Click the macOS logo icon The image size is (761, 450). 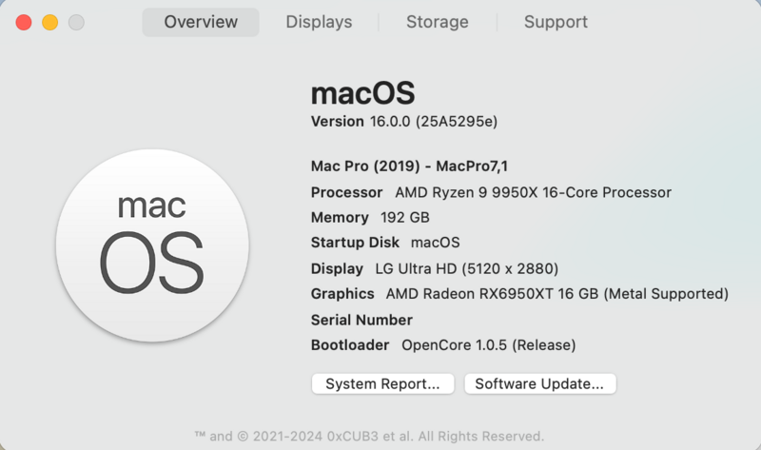[152, 245]
